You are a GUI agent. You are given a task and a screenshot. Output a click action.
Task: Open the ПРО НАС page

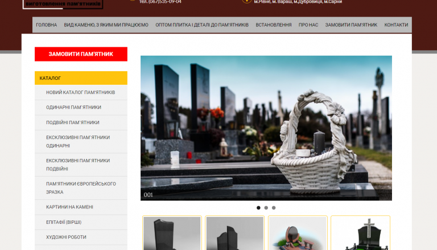[x=308, y=25]
